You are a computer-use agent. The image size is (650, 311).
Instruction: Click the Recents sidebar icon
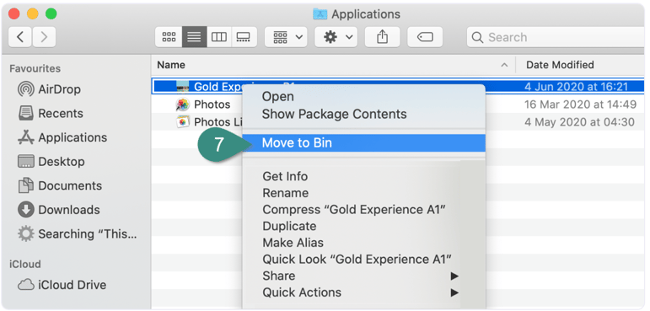[x=25, y=113]
